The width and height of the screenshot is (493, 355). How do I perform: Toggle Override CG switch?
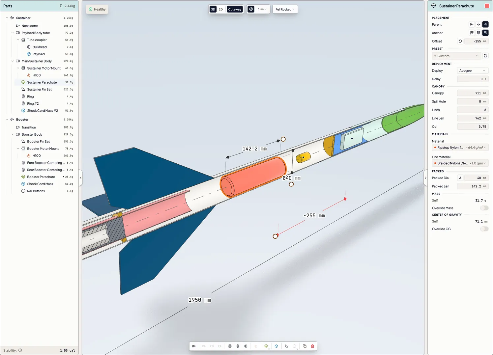484,229
